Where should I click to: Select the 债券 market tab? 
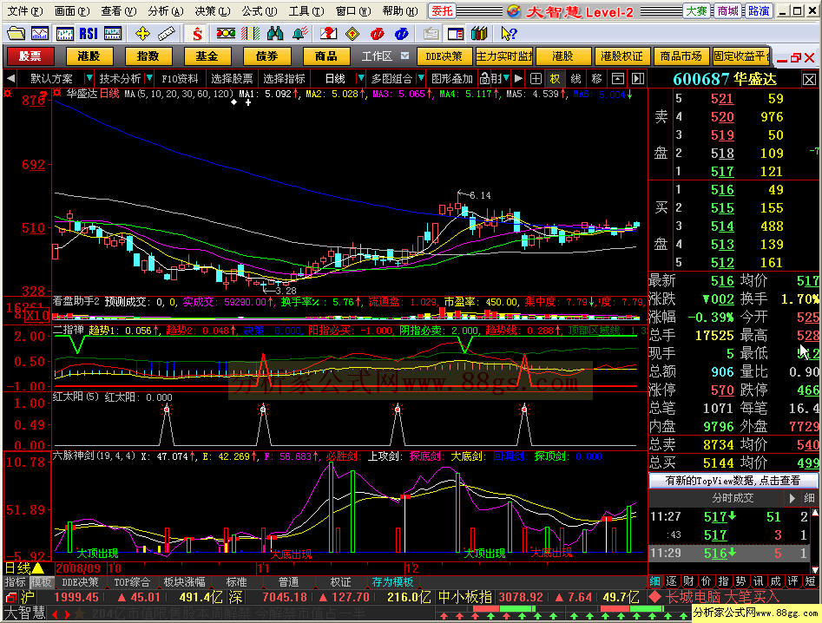(x=266, y=56)
